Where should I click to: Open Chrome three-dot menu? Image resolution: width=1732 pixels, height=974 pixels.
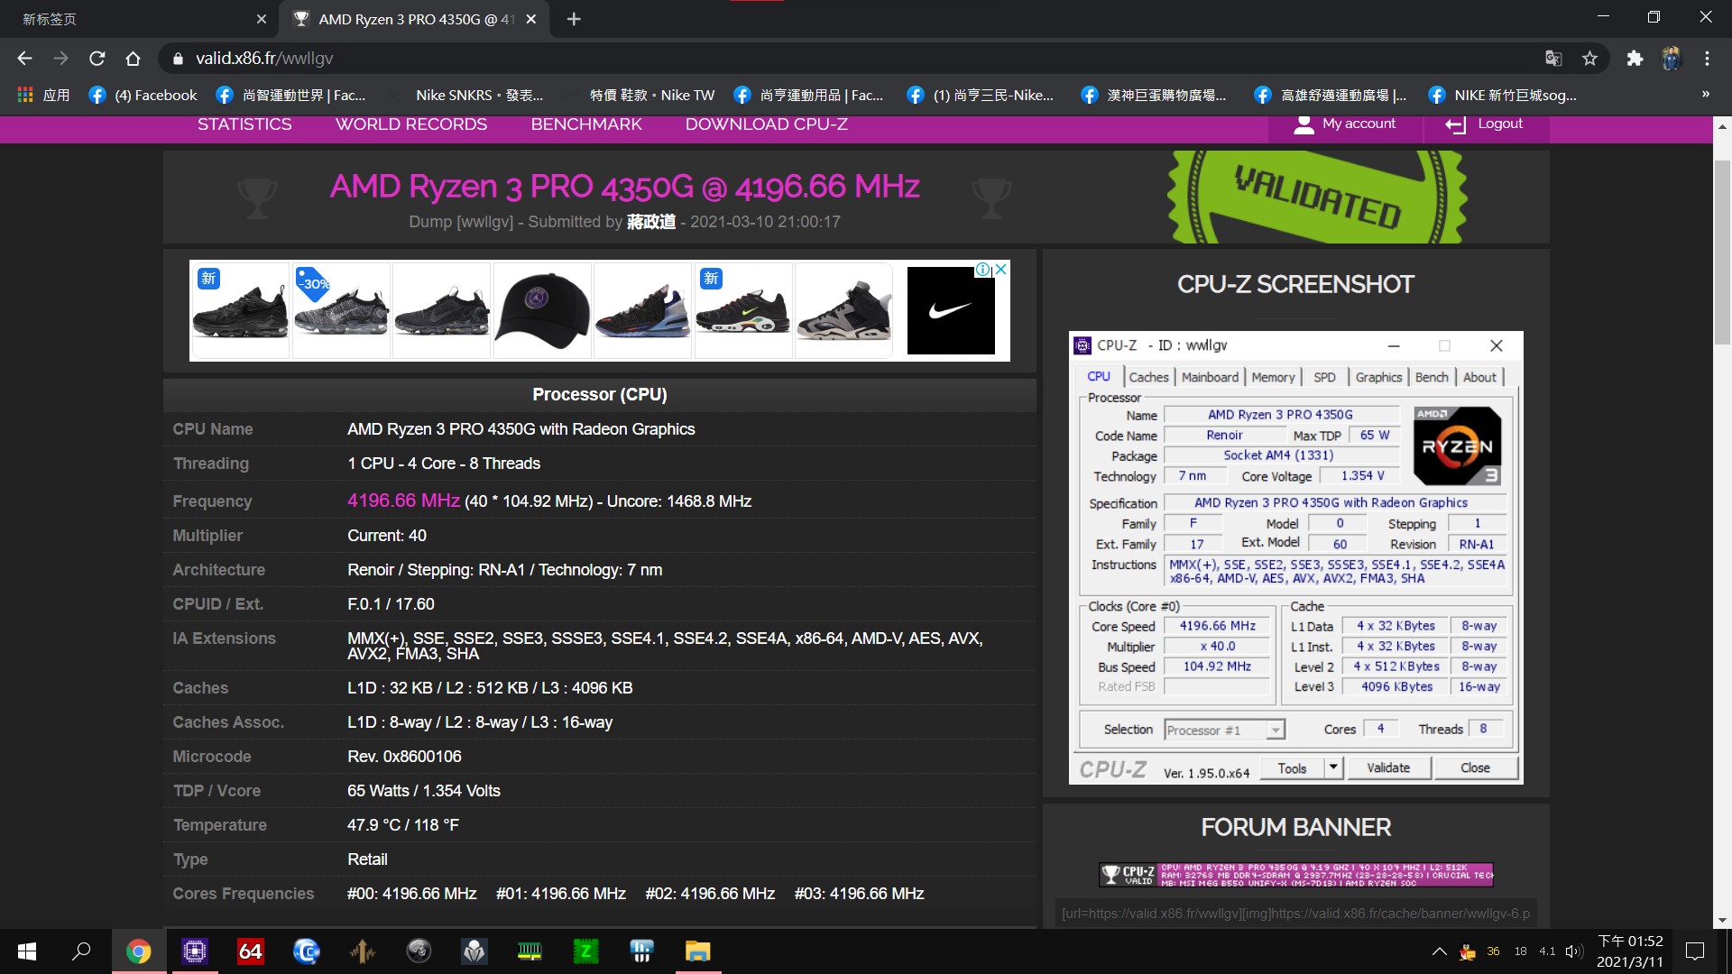[1707, 59]
